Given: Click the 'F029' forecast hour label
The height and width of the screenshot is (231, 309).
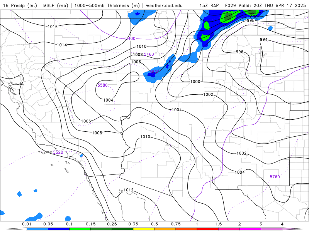Looking at the screenshot, I should [x=230, y=5].
